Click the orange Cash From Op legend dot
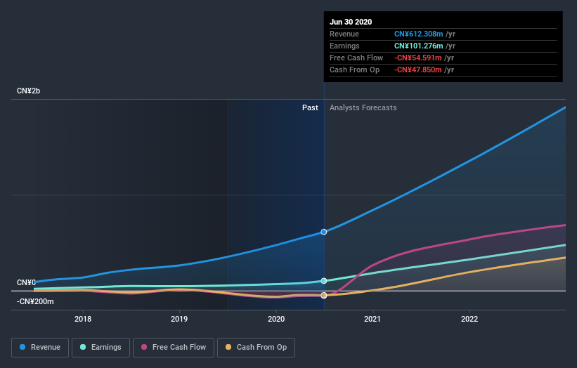This screenshot has width=577, height=368. (x=228, y=347)
